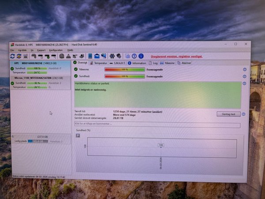
Task: Open the Alarmer tab
Action: [186, 63]
